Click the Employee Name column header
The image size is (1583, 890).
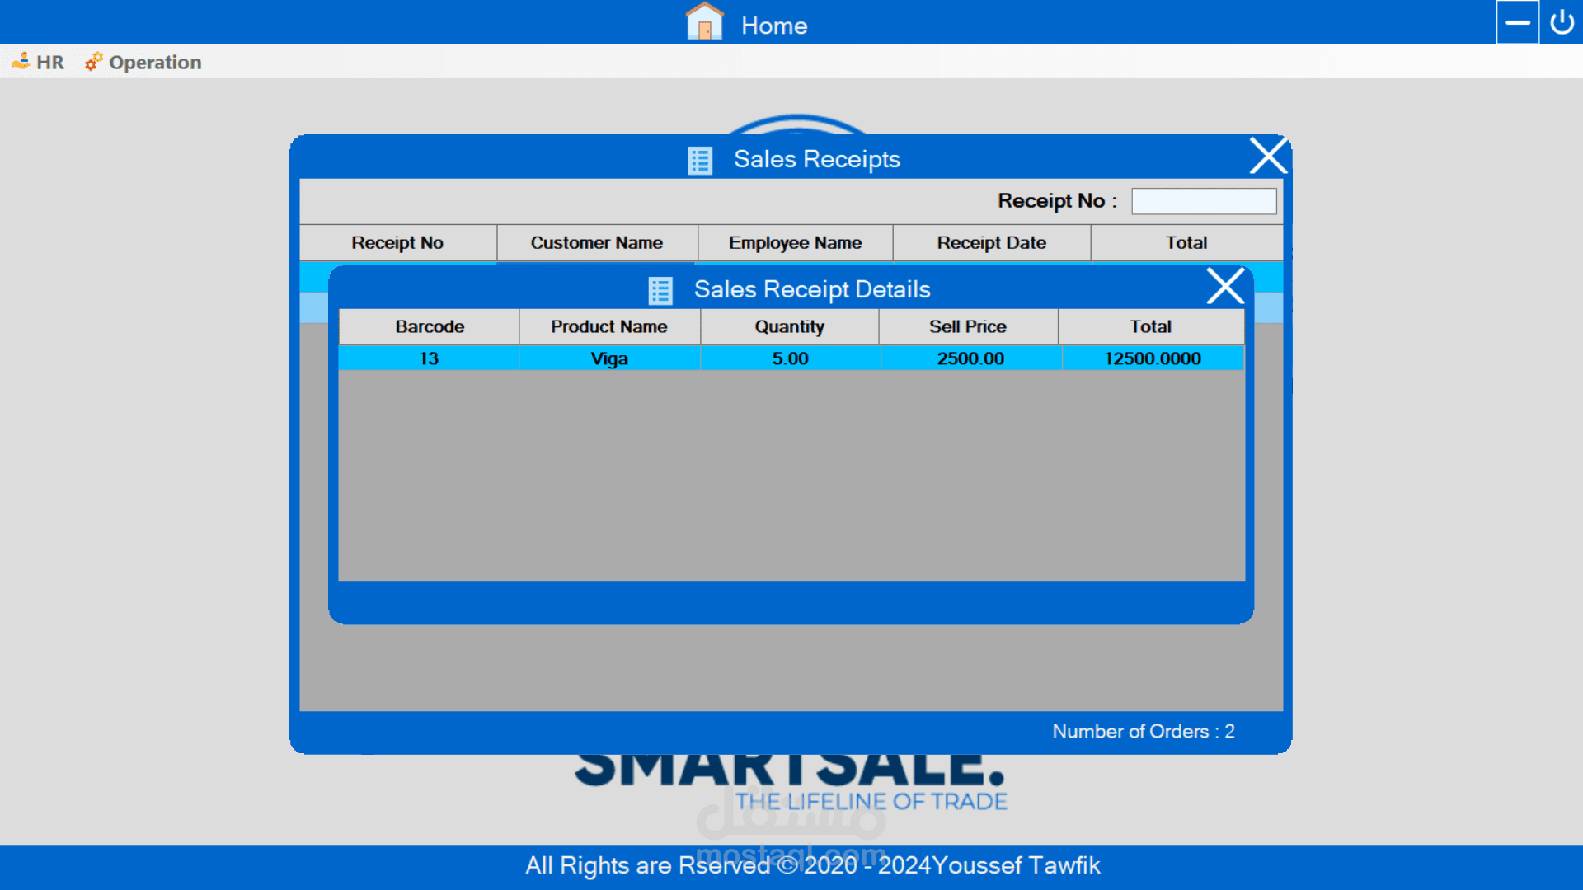point(795,243)
